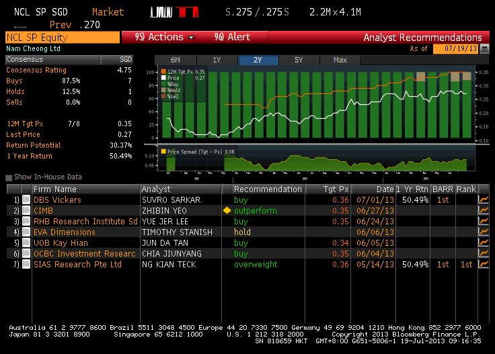Switch chart range to 1Y tab
Screen dimensions: 495x354
coord(217,60)
